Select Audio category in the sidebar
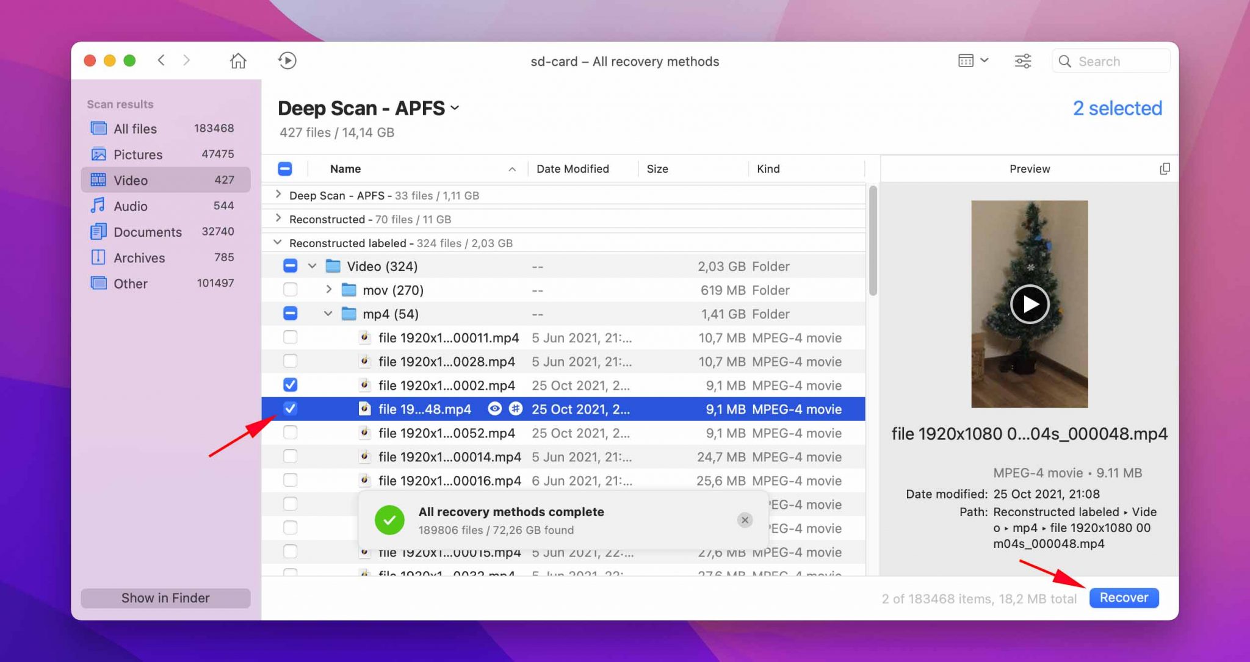Viewport: 1250px width, 662px height. (165, 206)
